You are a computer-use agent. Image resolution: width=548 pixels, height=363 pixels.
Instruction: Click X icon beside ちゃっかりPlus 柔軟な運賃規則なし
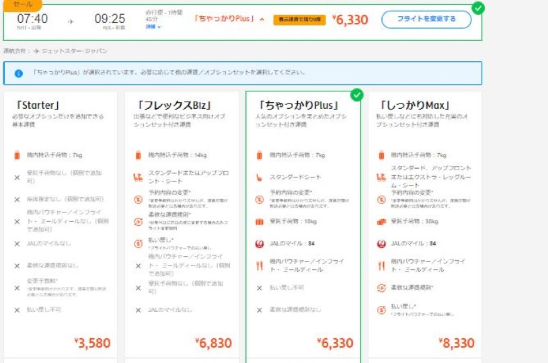pyautogui.click(x=260, y=310)
